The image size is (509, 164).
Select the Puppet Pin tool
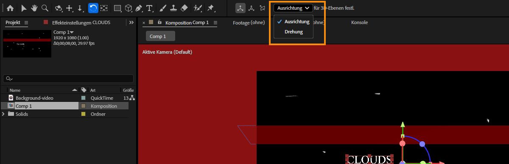coord(211,8)
